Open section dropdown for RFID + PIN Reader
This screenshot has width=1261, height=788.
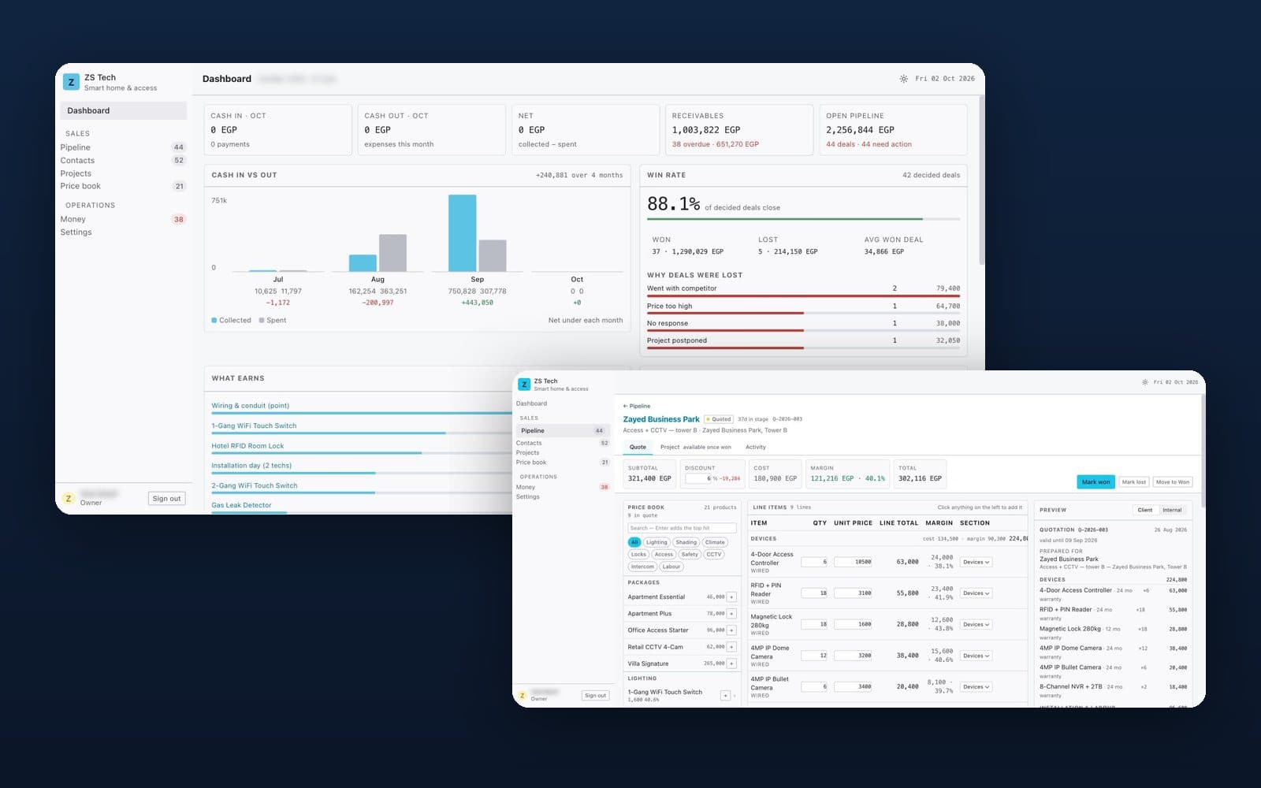(x=976, y=593)
